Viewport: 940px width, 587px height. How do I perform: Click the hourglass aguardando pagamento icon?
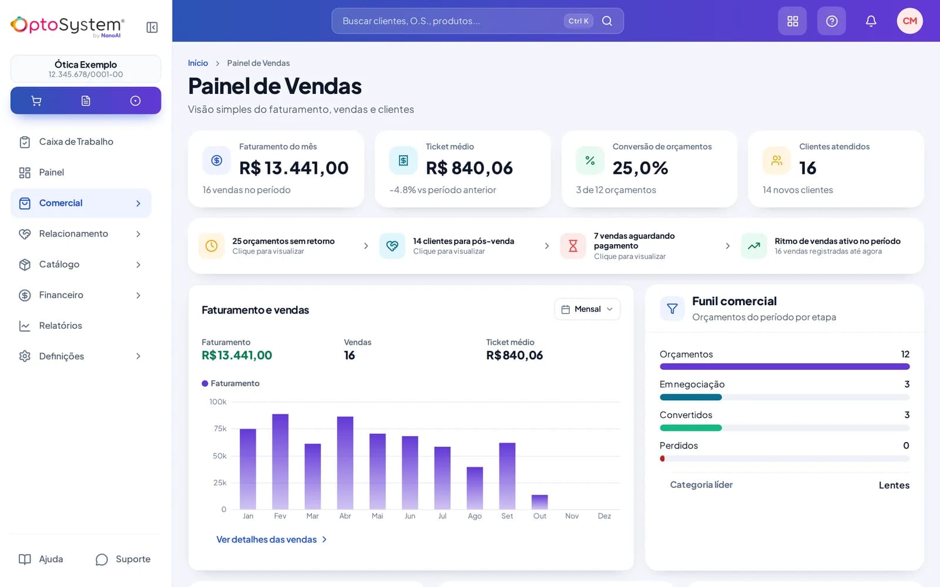coord(573,246)
